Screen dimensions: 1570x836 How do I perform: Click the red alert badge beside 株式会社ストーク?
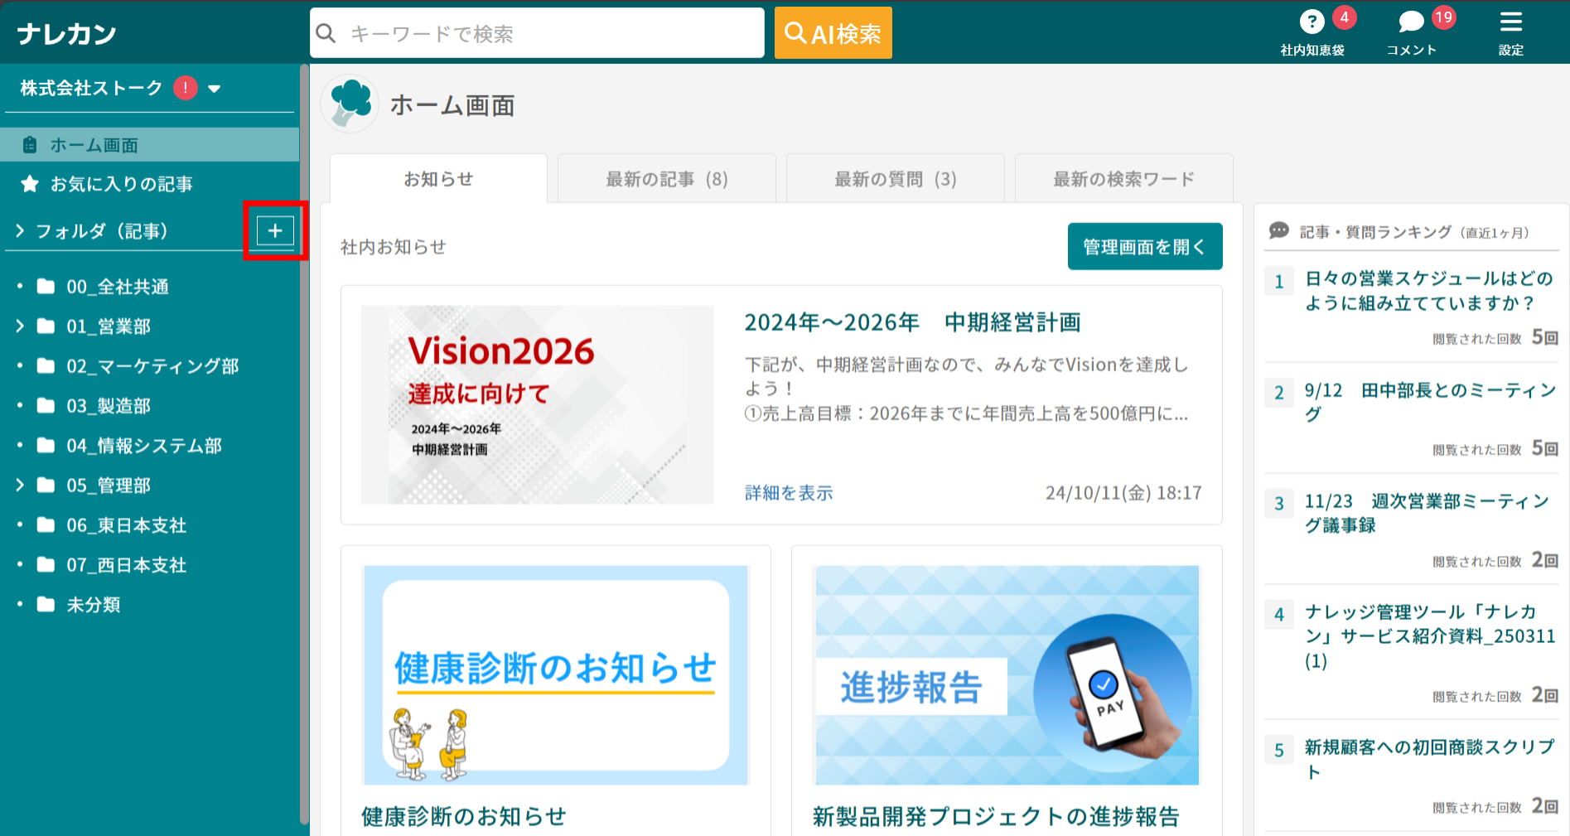186,88
